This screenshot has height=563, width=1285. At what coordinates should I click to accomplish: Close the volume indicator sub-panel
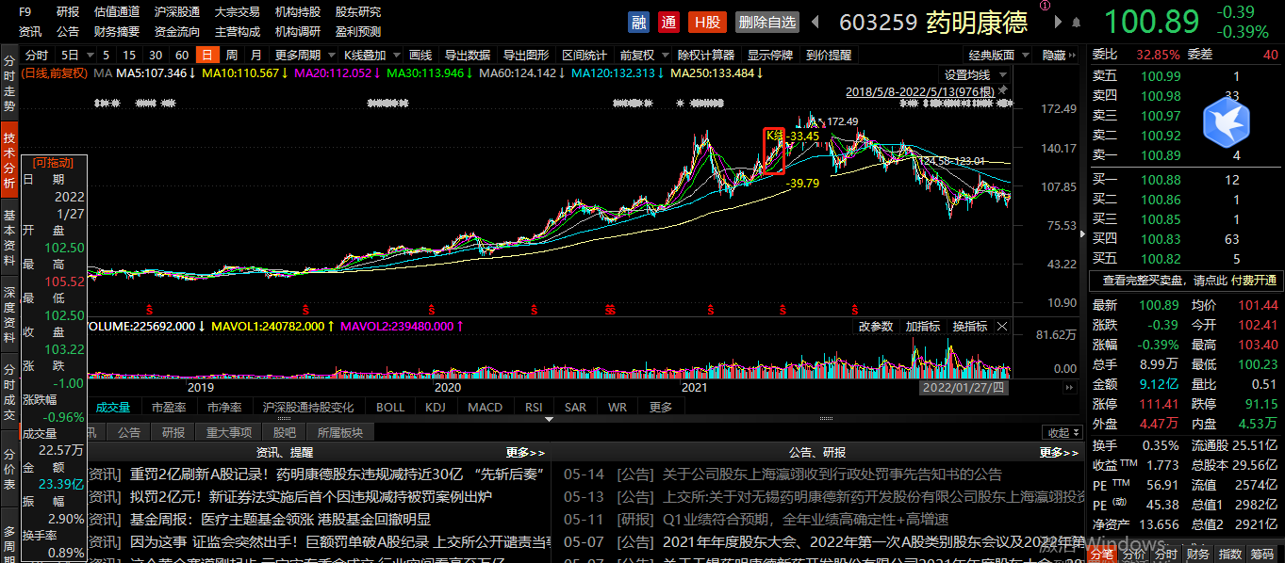[x=1002, y=327]
